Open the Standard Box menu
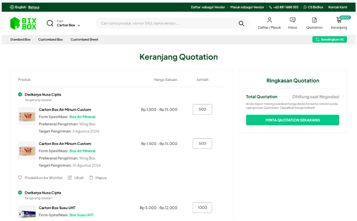The image size is (357, 221). [x=20, y=40]
